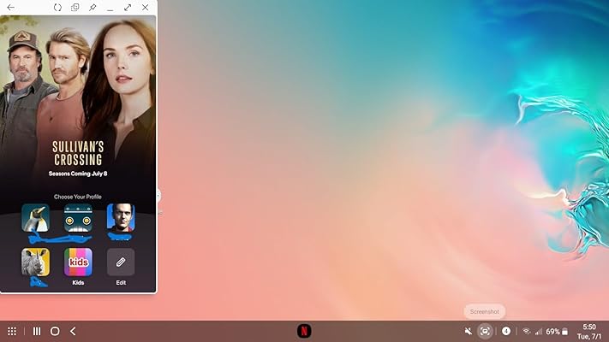Screen dimensions: 609x342
Task: Pin the Netflix window on top
Action: click(x=93, y=8)
